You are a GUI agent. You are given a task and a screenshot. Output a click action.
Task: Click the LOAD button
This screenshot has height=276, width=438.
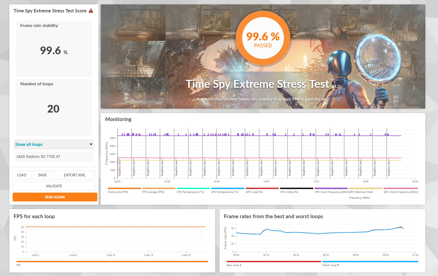pyautogui.click(x=22, y=175)
